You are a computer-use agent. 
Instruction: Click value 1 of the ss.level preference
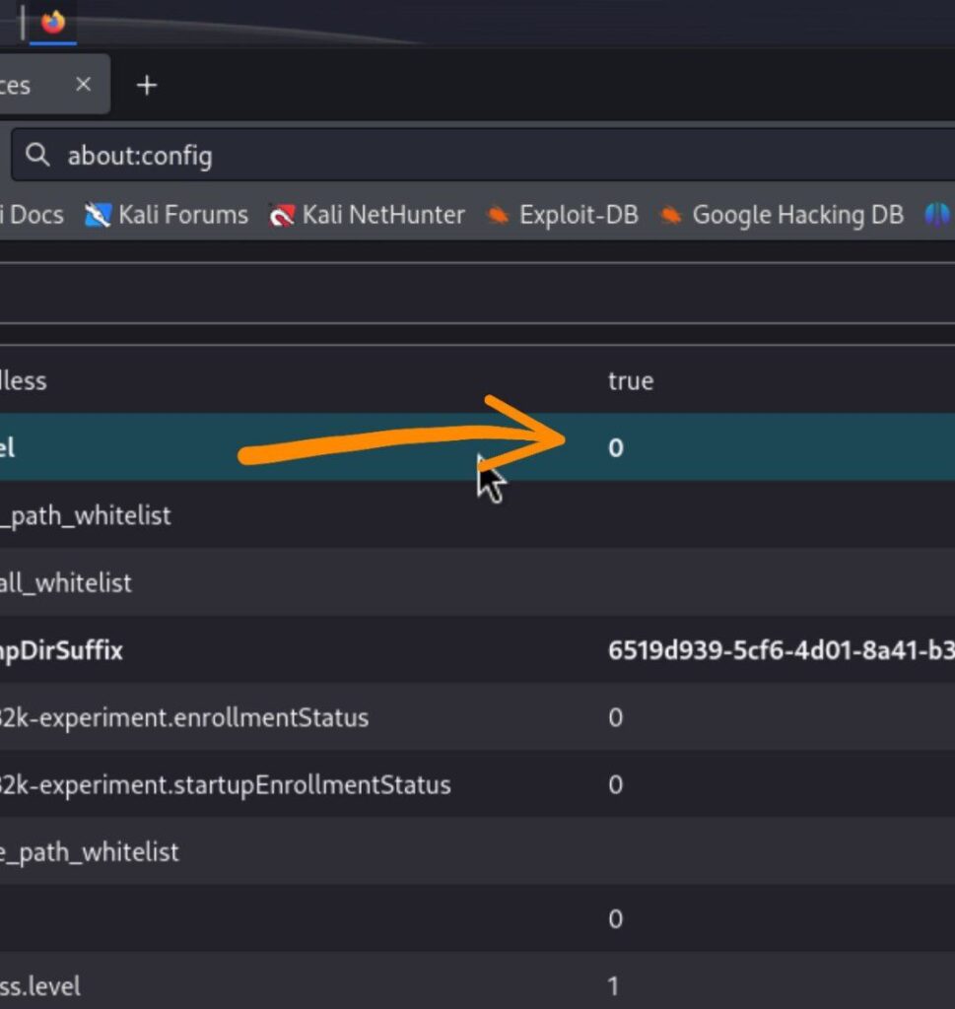tap(614, 986)
